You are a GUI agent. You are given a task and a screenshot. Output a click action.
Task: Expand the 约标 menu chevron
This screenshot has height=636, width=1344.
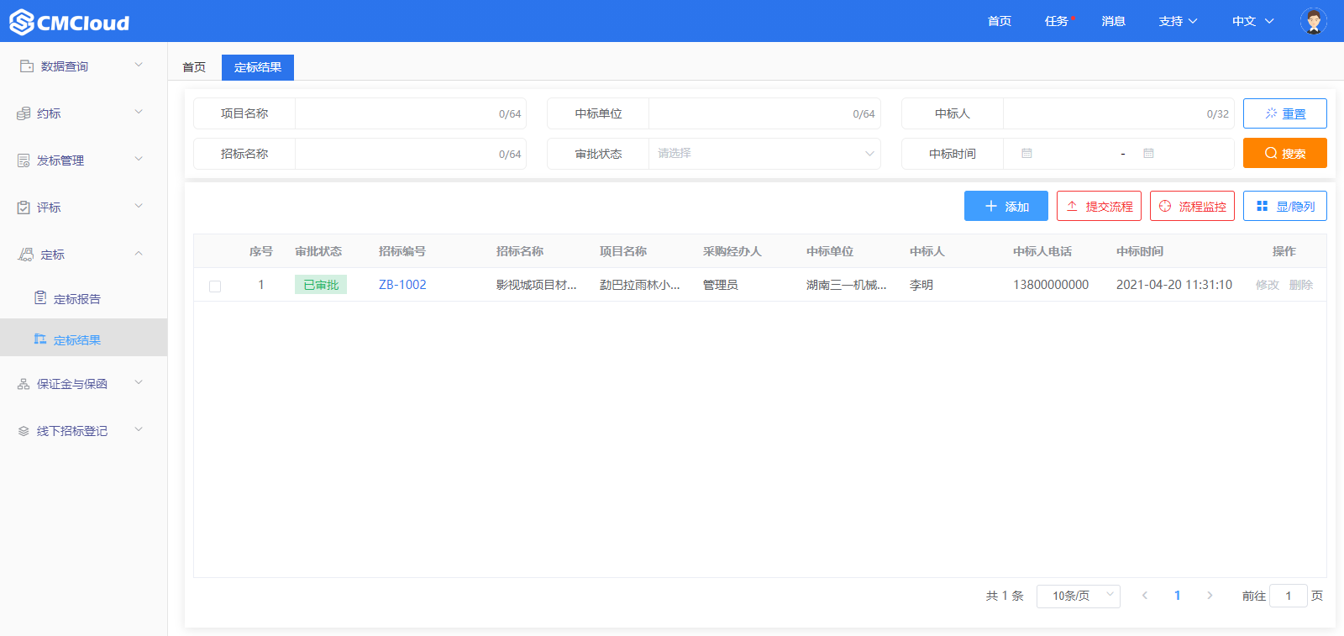(x=139, y=112)
